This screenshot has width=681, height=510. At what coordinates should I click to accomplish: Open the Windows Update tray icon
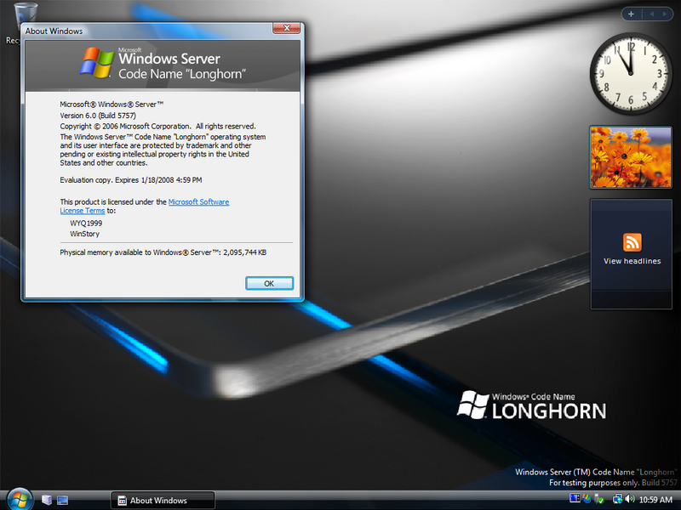tap(587, 499)
